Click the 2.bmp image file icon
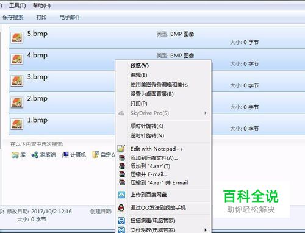 point(17,102)
